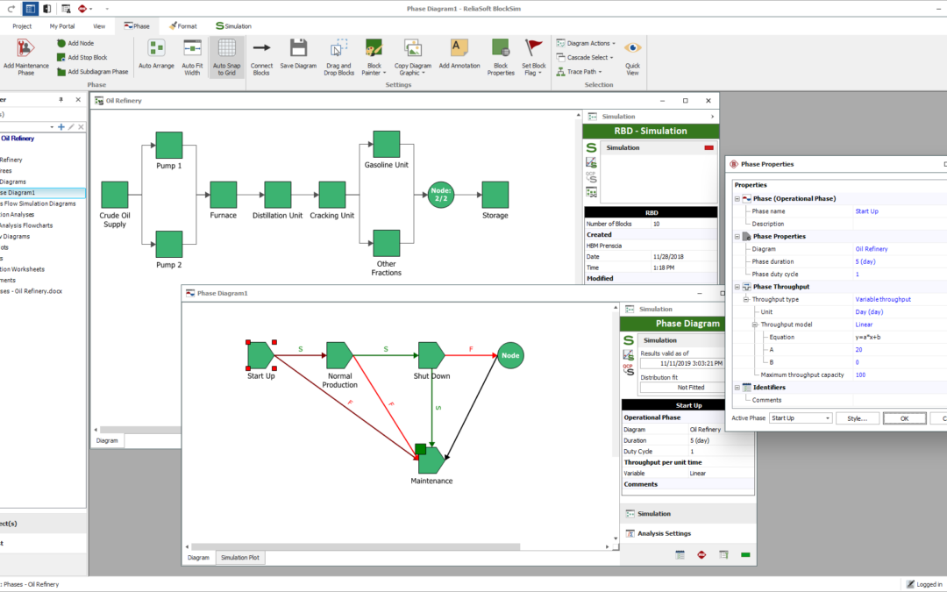Screen dimensions: 947x592
Task: Select the Furnace block in Oil Refinery
Action: 224,195
